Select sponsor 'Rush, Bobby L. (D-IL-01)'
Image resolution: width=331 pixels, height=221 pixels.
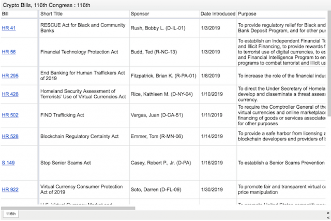pyautogui.click(x=164, y=28)
